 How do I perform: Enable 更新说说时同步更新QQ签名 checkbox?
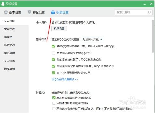53,53
